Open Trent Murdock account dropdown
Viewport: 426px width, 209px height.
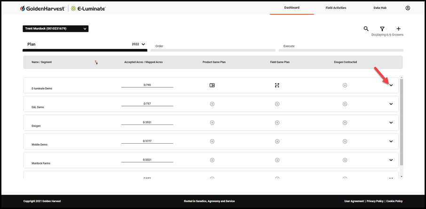coord(55,29)
